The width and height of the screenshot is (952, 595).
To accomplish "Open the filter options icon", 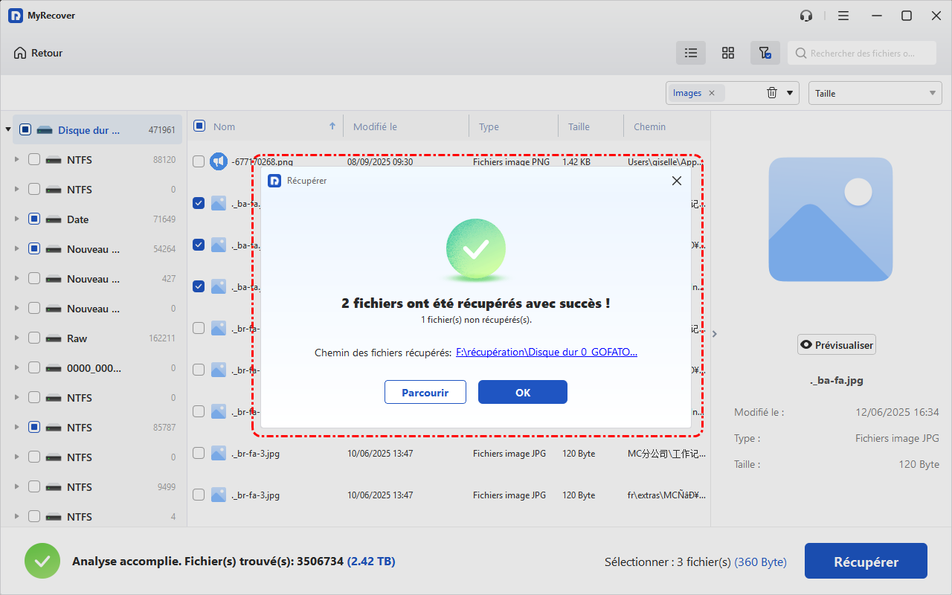I will [765, 53].
